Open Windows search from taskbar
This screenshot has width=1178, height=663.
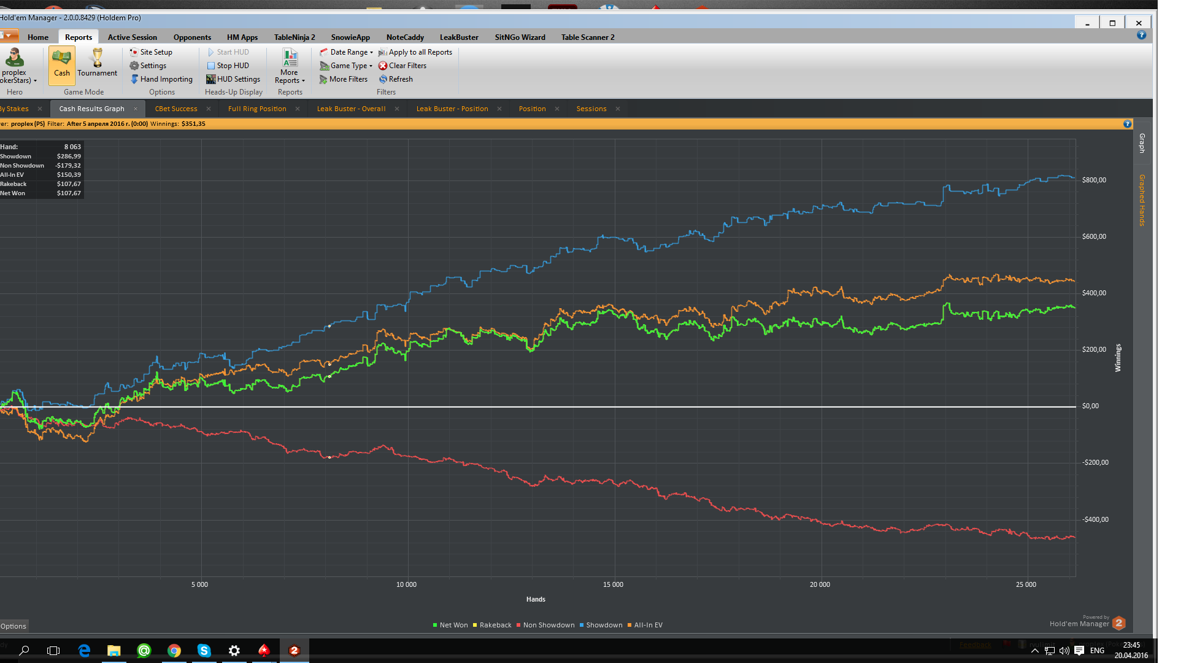pos(25,651)
